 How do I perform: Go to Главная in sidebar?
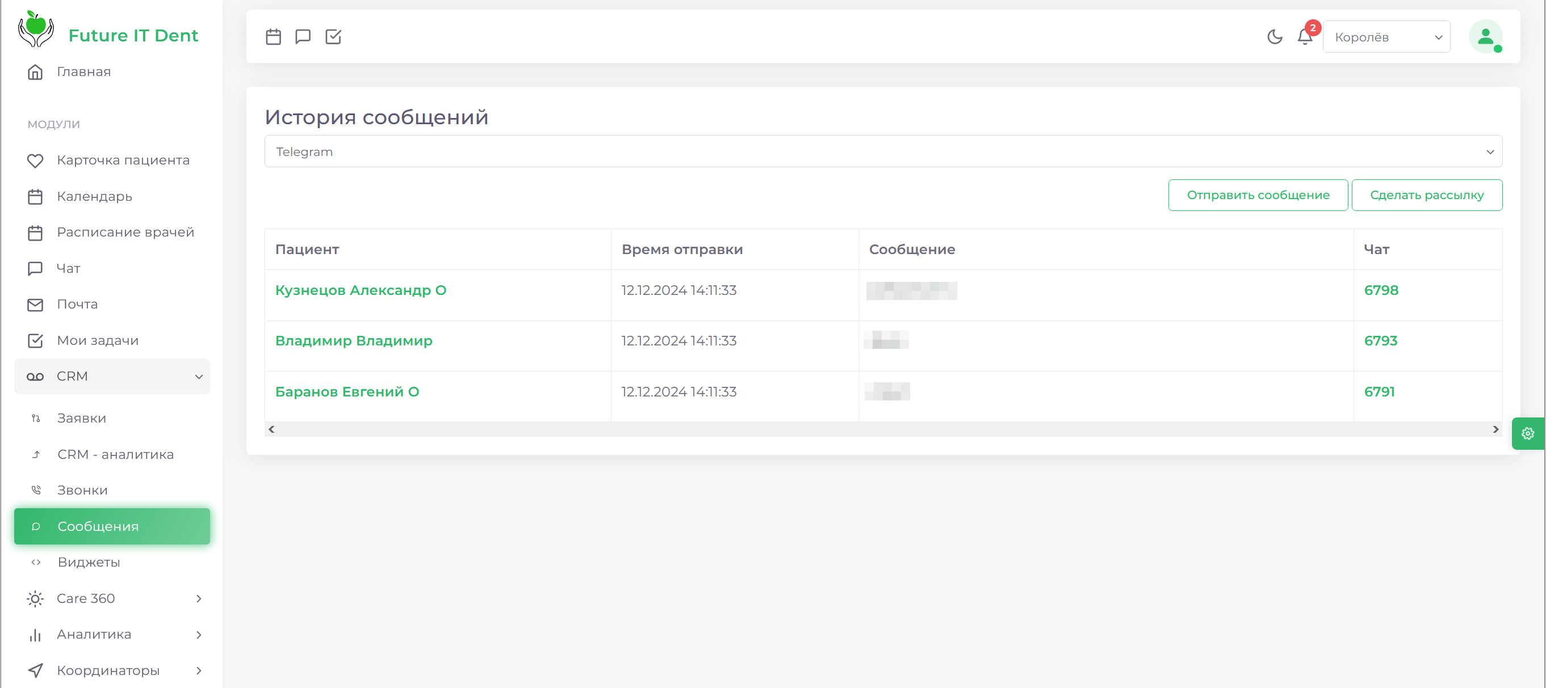tap(83, 72)
